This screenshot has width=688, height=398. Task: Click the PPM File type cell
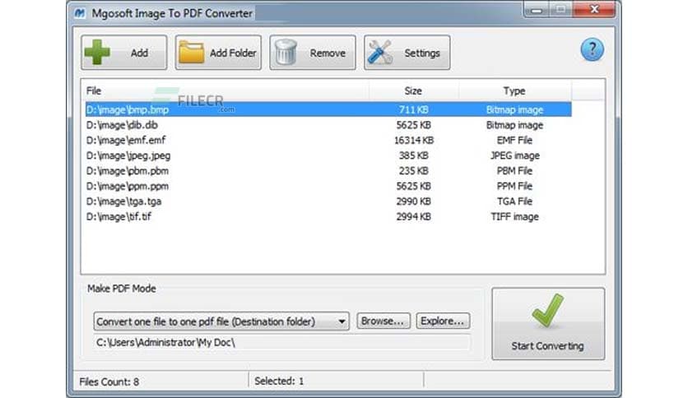click(514, 187)
